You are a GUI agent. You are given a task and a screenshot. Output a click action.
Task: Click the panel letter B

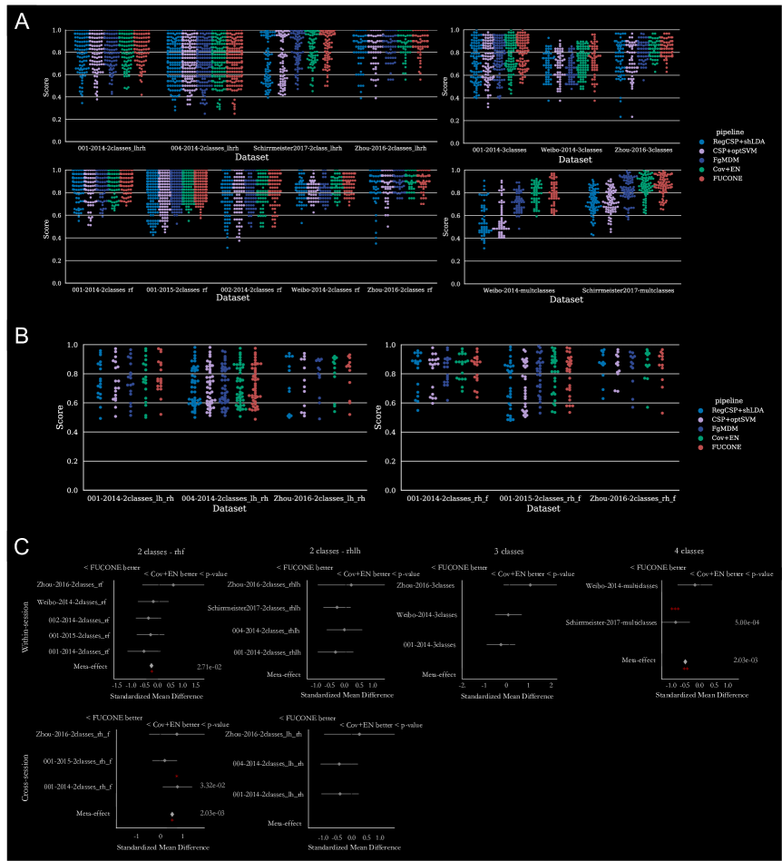[22, 336]
